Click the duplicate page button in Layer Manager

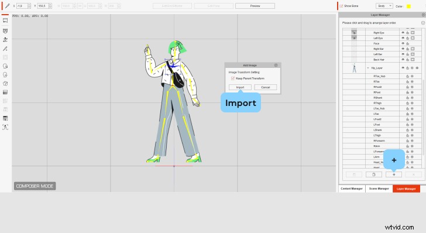pos(374,174)
